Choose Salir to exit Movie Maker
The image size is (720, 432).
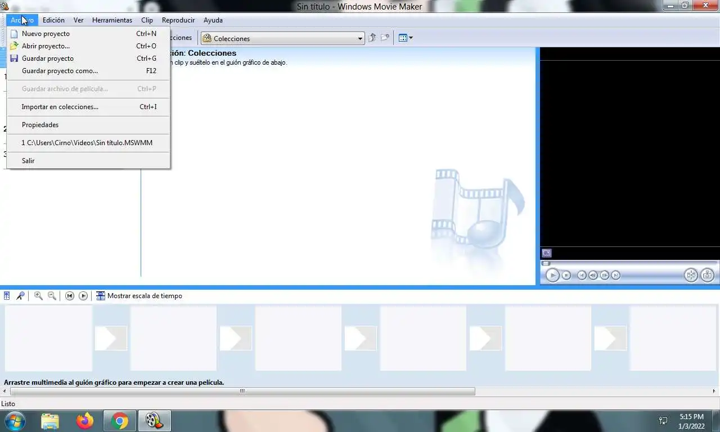pos(88,161)
